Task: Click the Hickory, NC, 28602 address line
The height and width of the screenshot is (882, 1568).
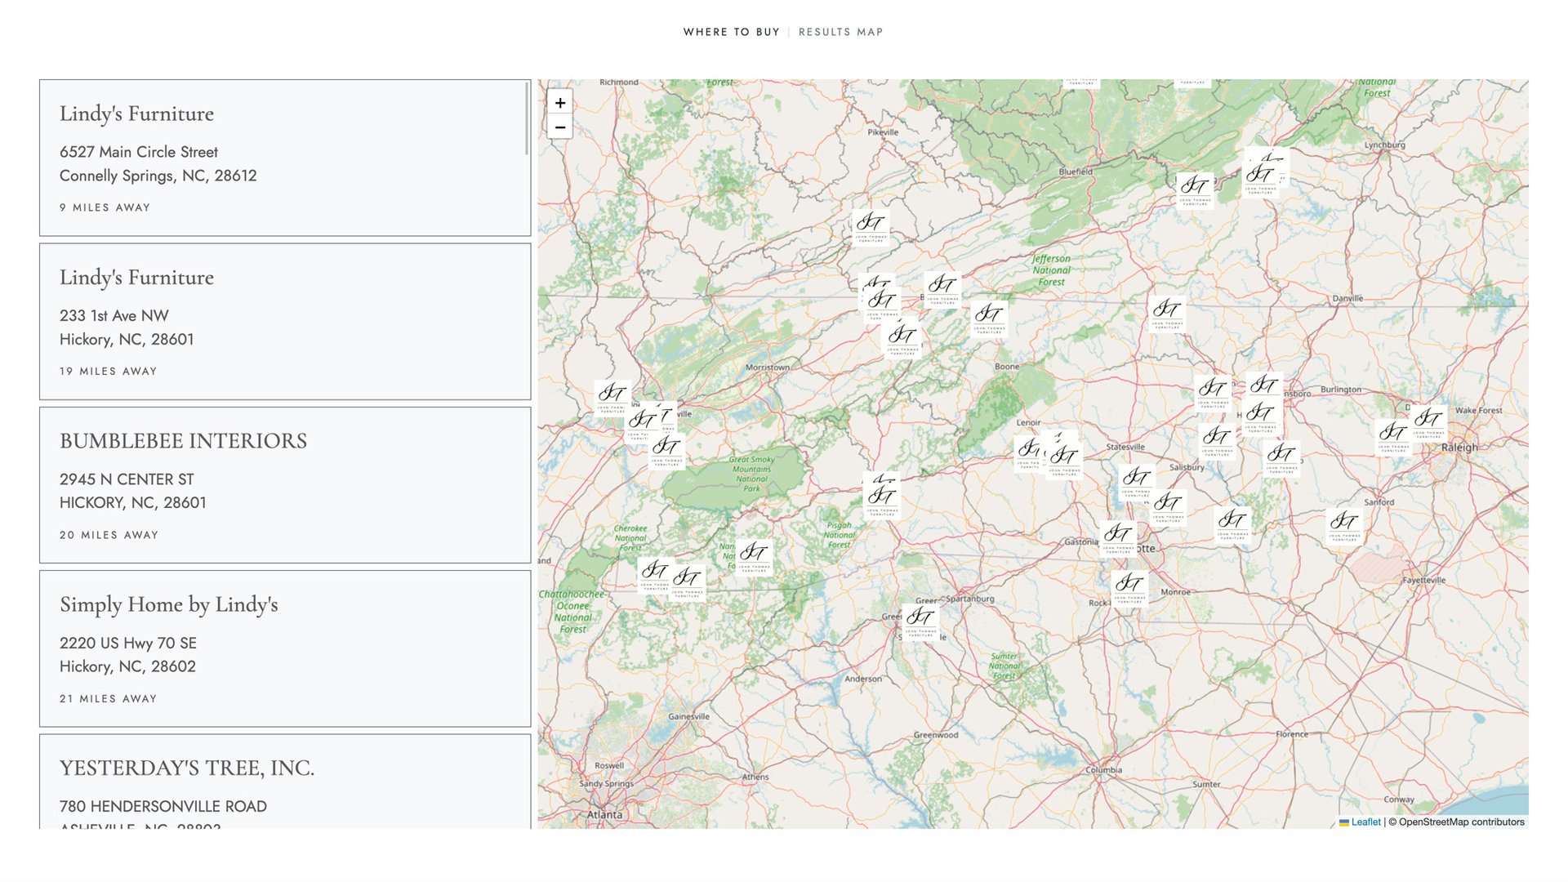Action: click(x=127, y=666)
